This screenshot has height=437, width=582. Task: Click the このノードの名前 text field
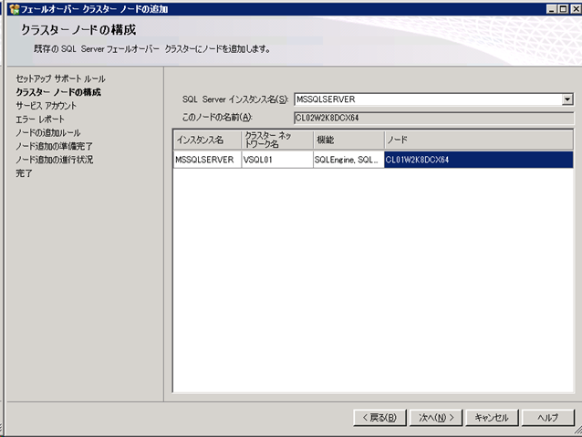coord(432,117)
